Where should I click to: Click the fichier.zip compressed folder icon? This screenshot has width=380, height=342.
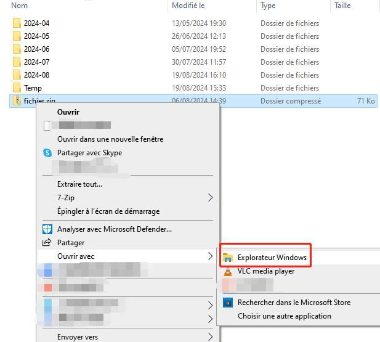[17, 100]
